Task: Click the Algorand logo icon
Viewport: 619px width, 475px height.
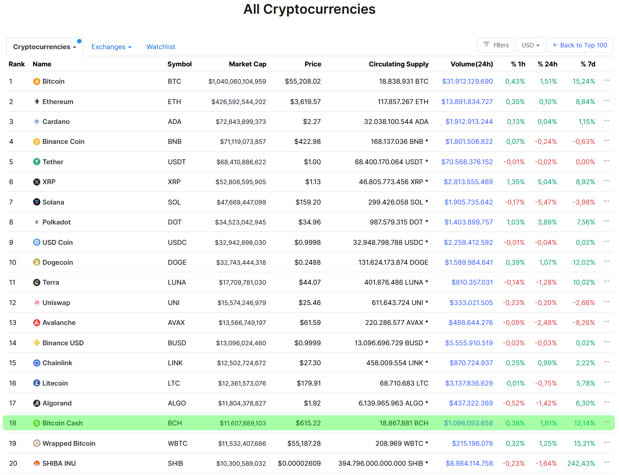Action: pos(37,403)
